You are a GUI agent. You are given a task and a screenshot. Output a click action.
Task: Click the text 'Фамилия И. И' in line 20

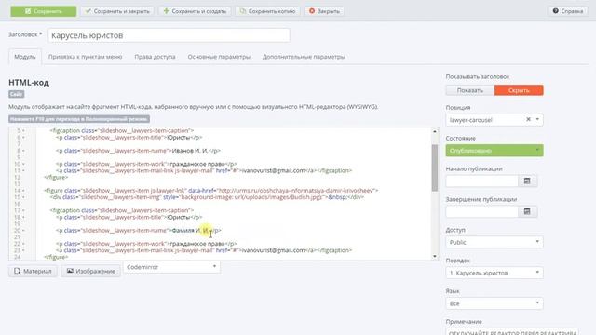point(190,230)
